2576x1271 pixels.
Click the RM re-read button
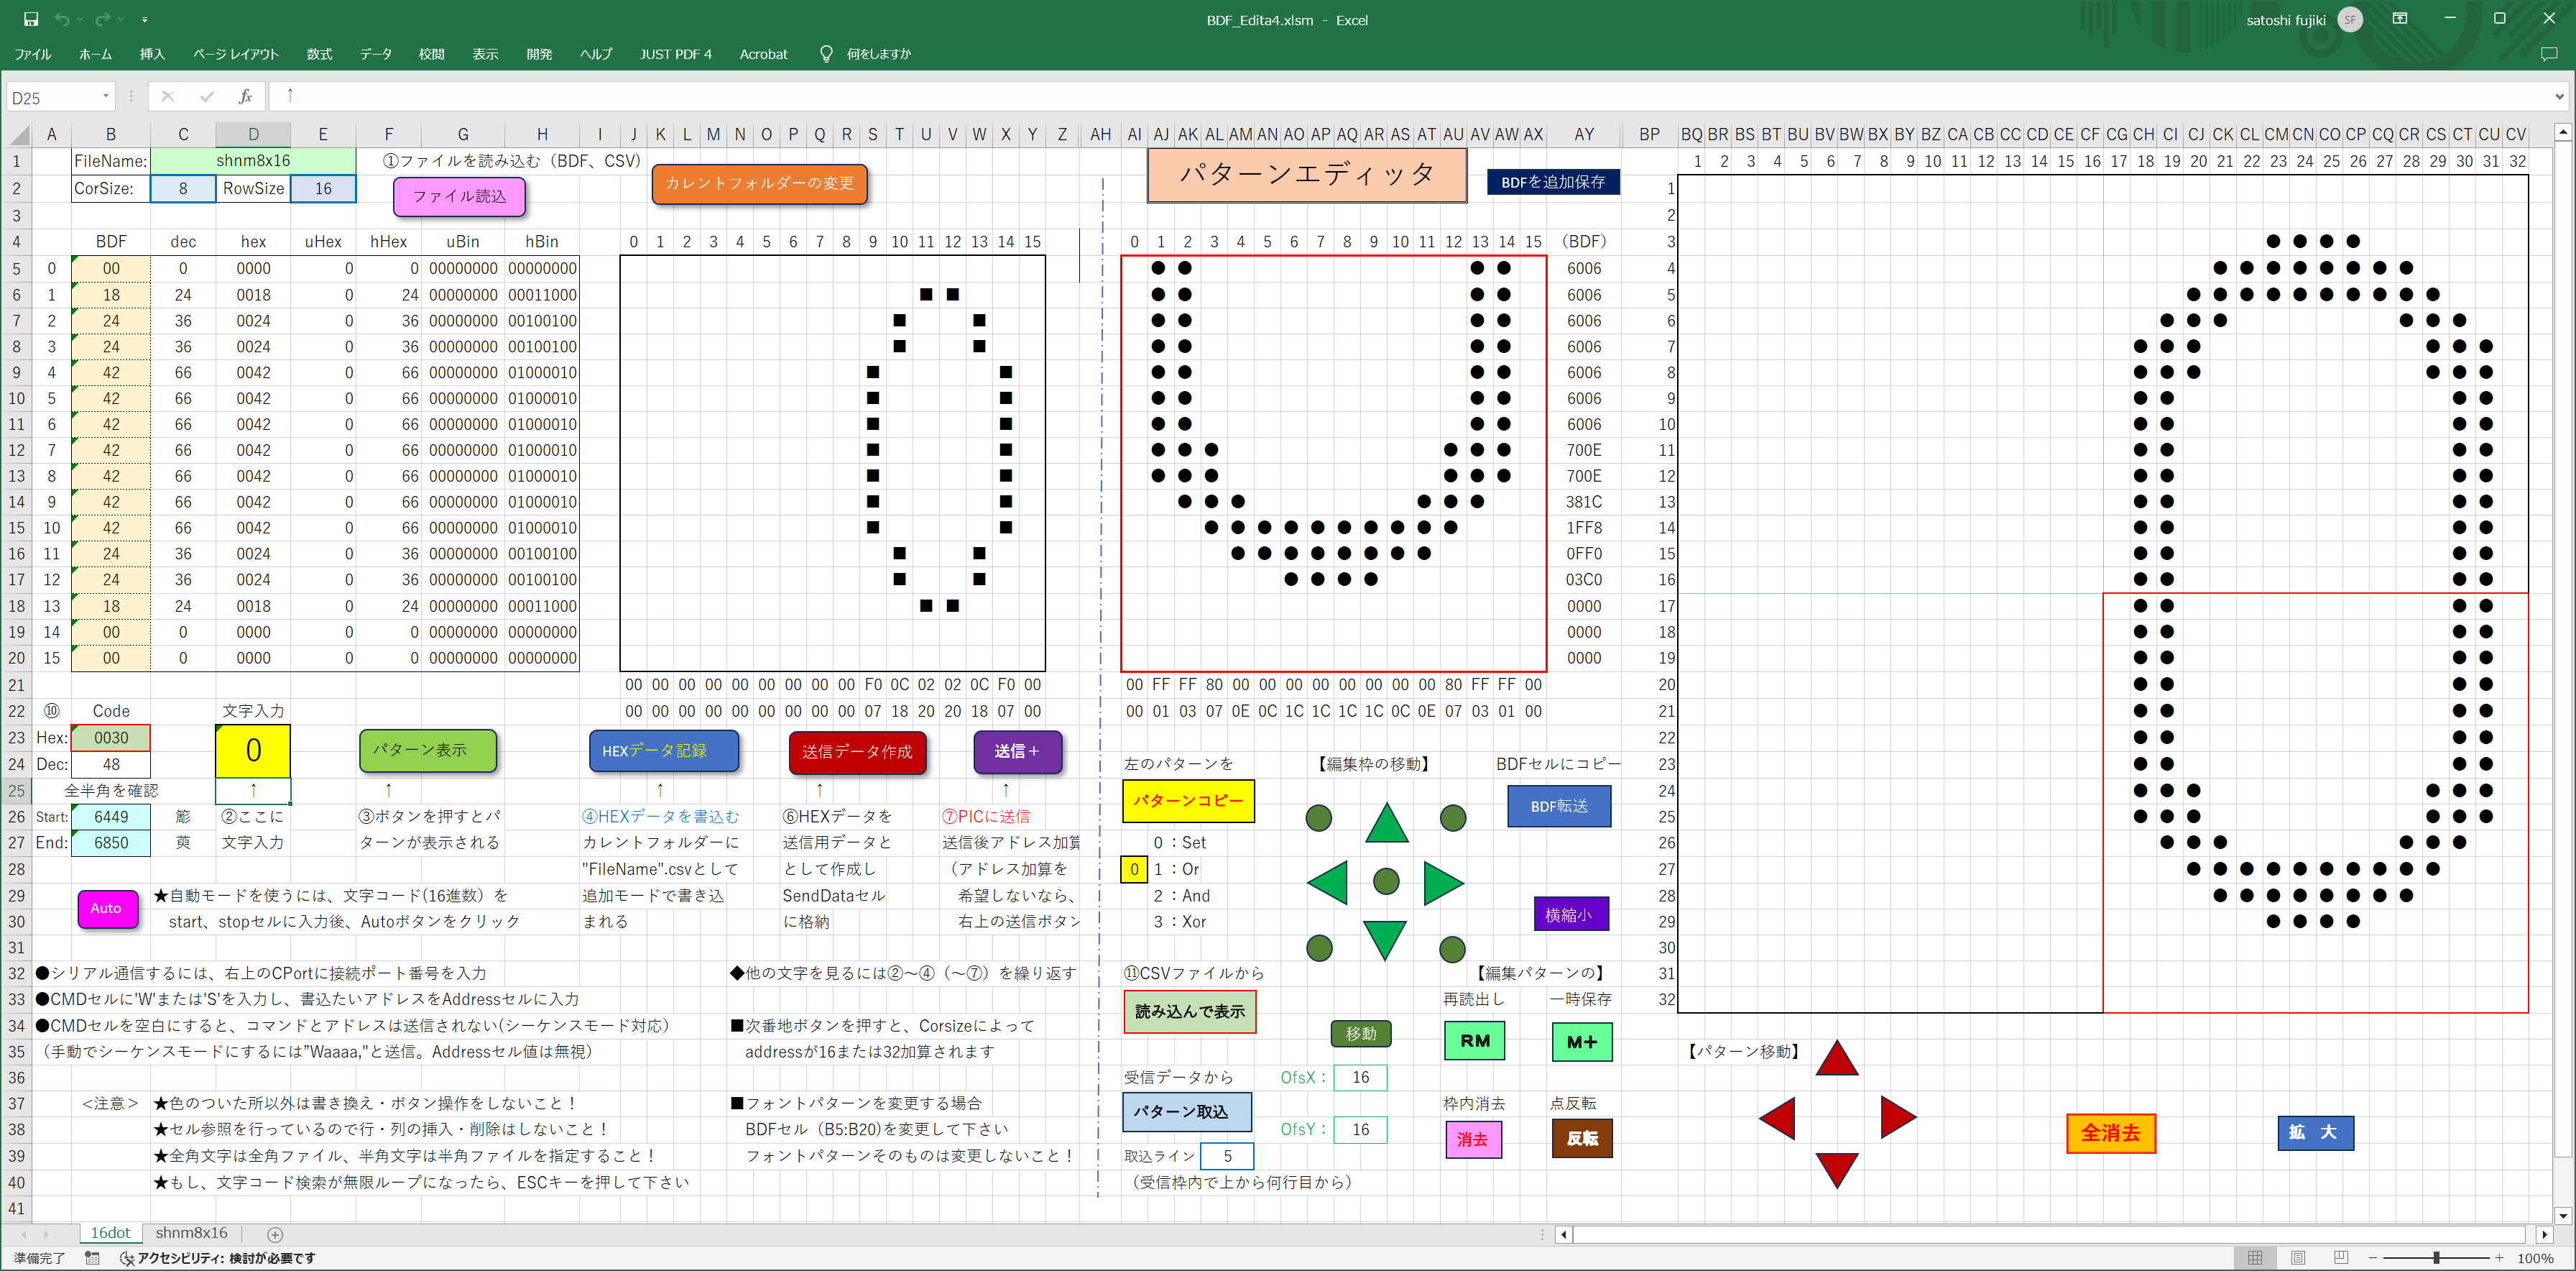tap(1475, 1042)
